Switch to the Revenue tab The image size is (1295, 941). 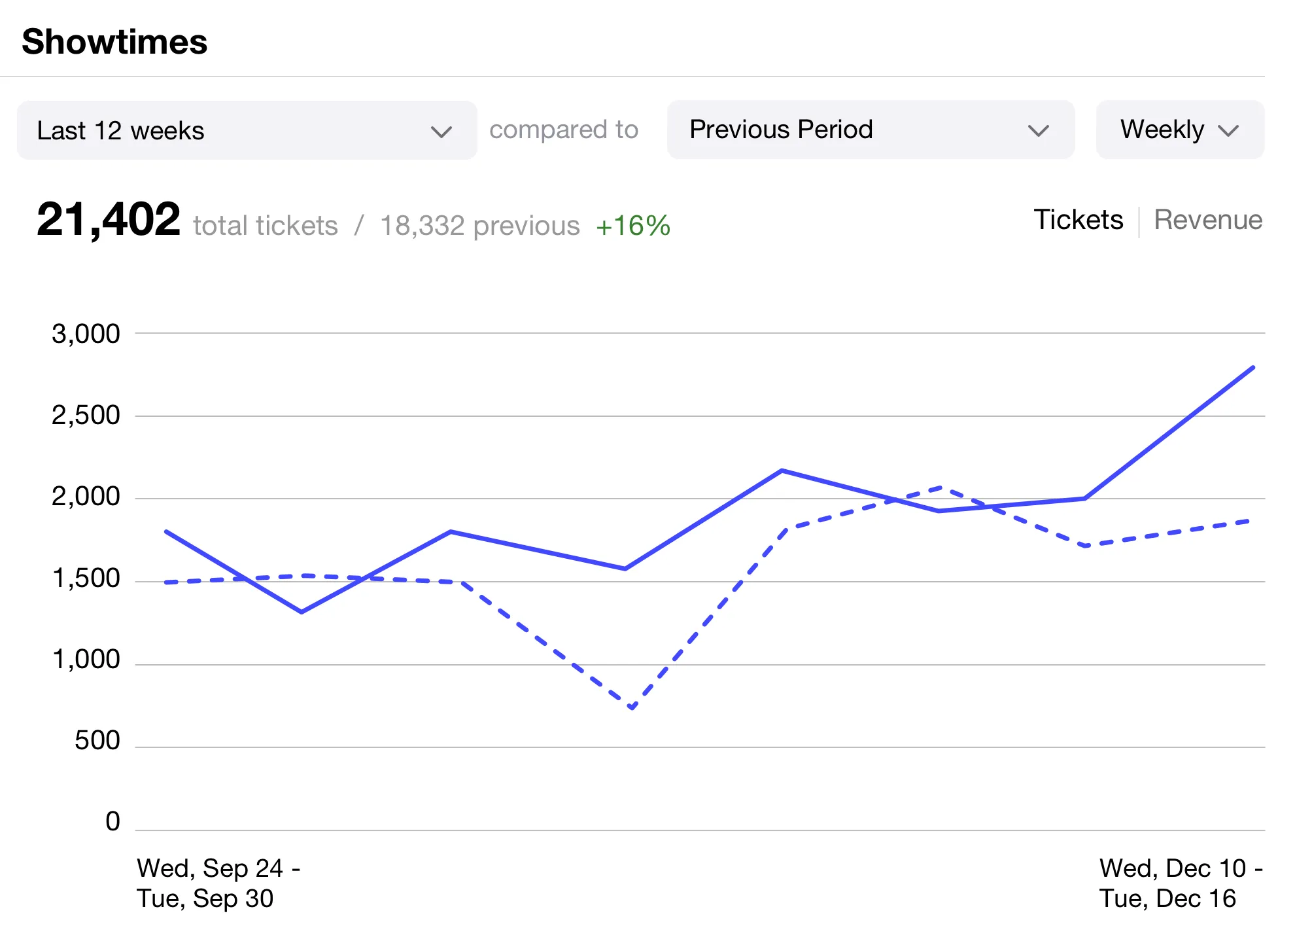[x=1208, y=220]
